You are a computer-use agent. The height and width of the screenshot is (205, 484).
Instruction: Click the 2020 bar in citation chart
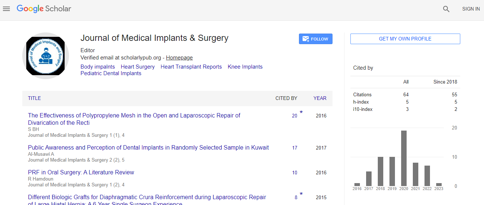coord(404,158)
